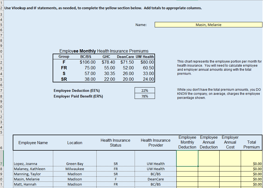The height and width of the screenshot is (188, 263).
Task: Click the Health Insurance Provider column header
Action: click(x=156, y=143)
